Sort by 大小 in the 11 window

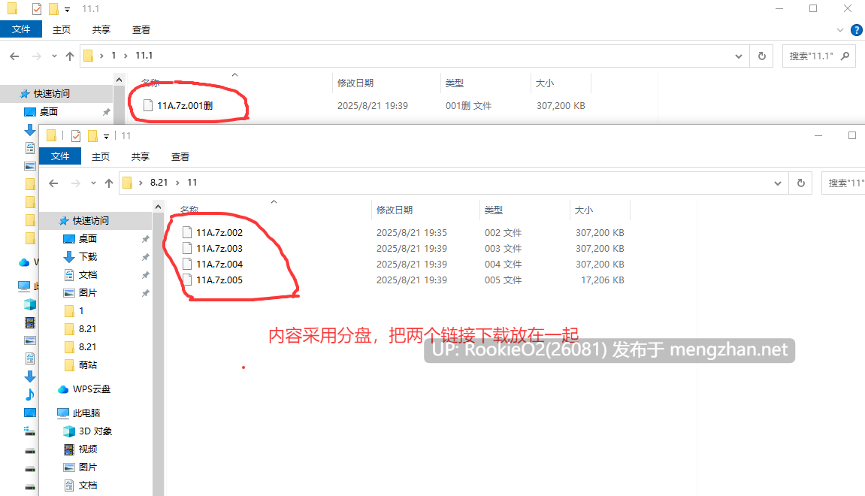point(584,210)
